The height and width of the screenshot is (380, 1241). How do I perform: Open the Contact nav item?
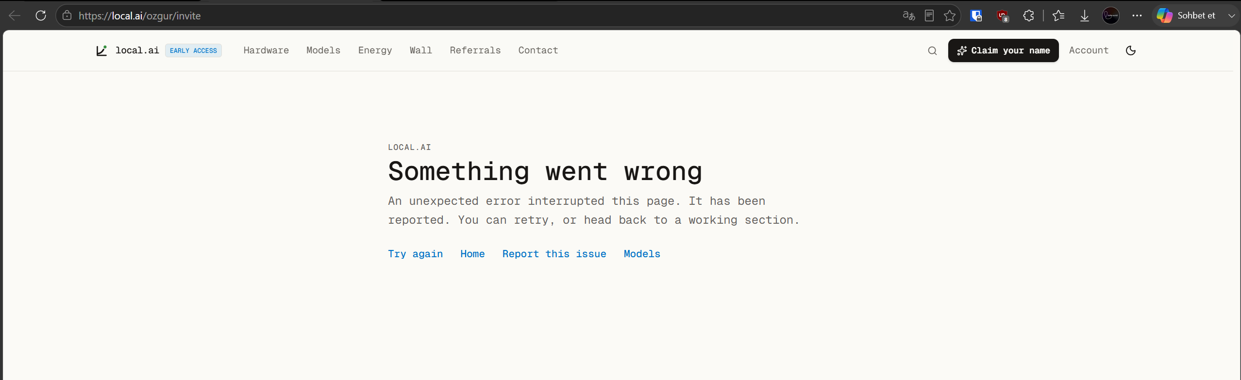pyautogui.click(x=538, y=50)
